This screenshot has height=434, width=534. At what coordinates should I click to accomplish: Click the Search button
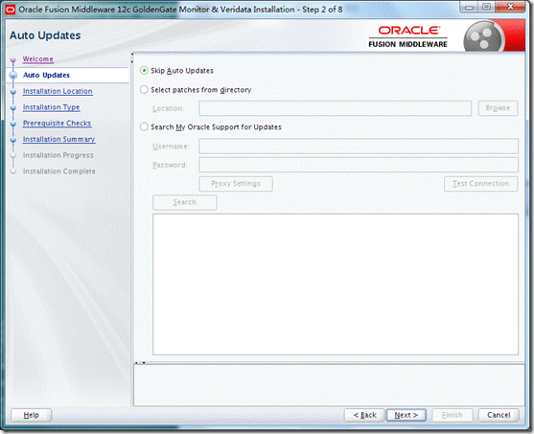point(185,202)
